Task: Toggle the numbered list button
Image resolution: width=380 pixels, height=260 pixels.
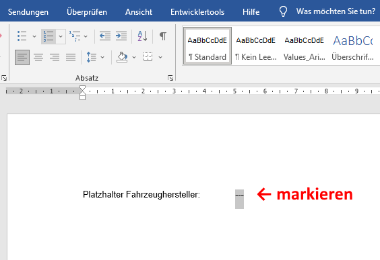Action: click(49, 36)
